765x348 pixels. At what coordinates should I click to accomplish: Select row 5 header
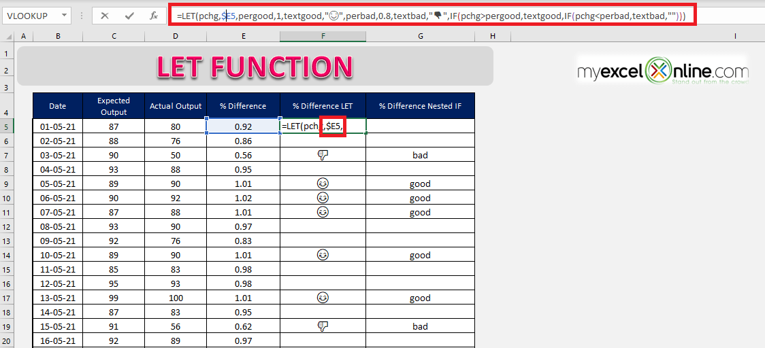(7, 126)
